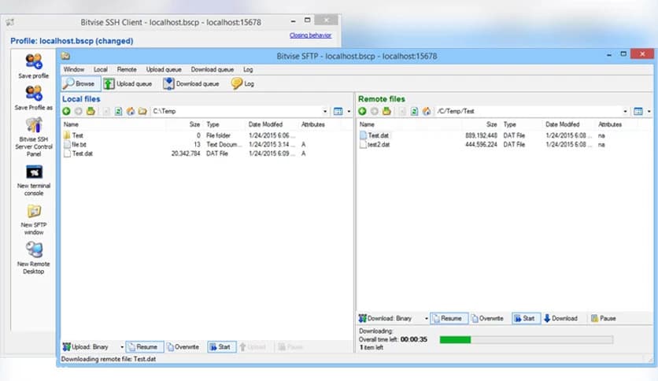Viewport: 658px width, 381px height.
Task: Sort Remote files by Attributes column
Action: pos(617,124)
